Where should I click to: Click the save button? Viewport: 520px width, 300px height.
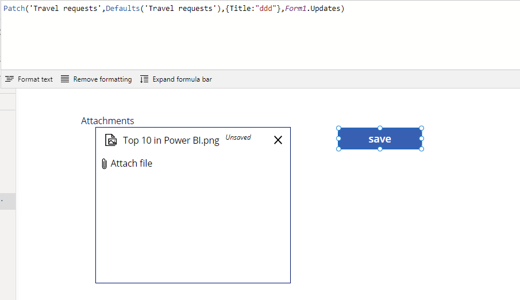[380, 139]
